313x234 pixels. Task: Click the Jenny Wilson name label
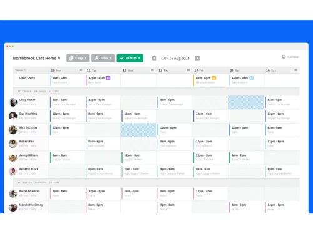28,155
